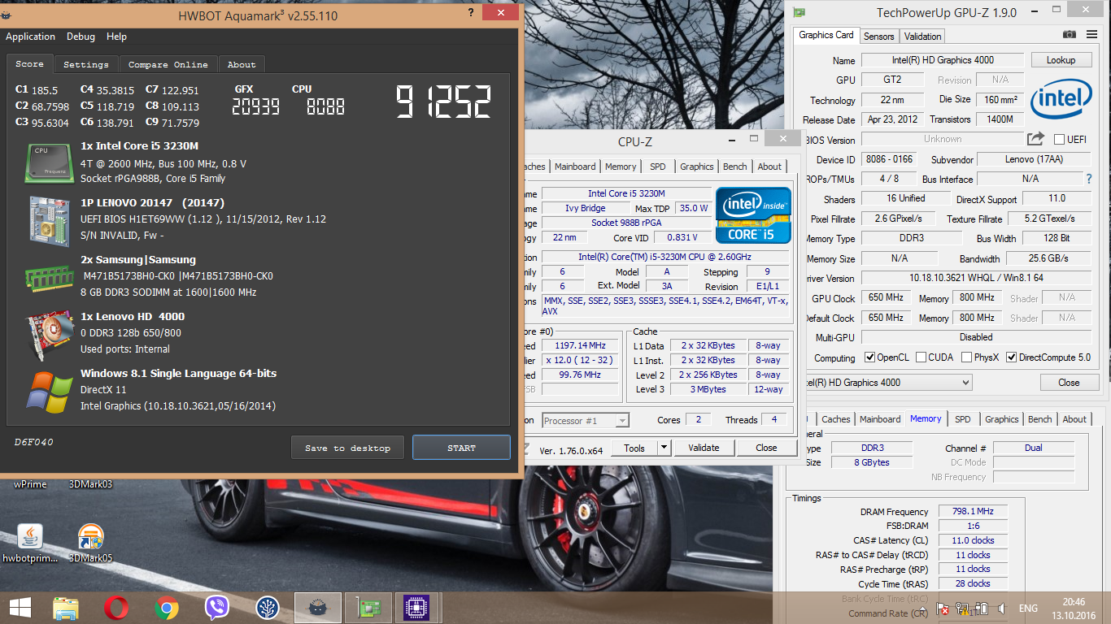Open the hwbotprime desktop shortcut
This screenshot has height=624, width=1111.
click(30, 543)
